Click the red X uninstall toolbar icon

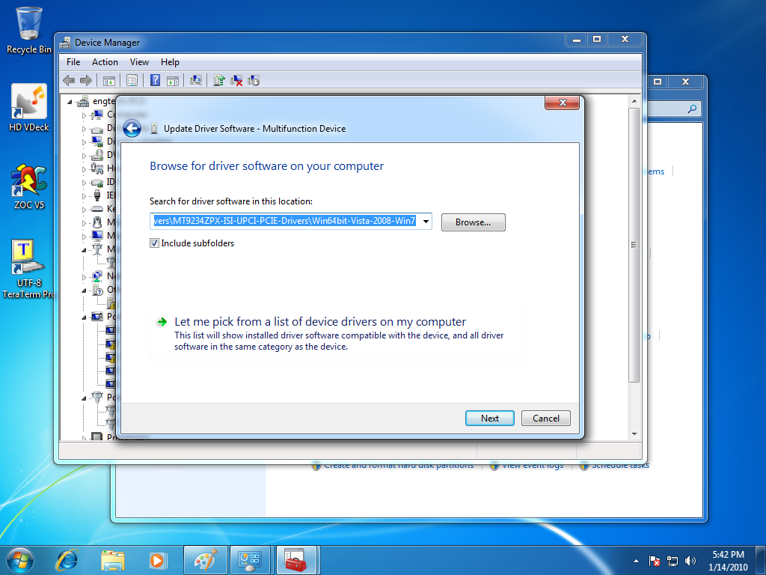coord(236,80)
